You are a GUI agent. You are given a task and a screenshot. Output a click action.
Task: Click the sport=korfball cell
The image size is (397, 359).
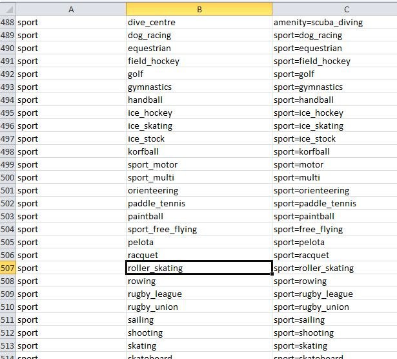coord(335,151)
